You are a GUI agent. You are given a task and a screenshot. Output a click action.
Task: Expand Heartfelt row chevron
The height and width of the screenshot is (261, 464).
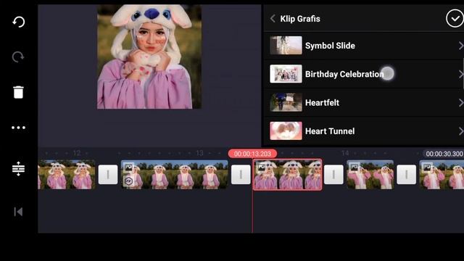(x=461, y=103)
